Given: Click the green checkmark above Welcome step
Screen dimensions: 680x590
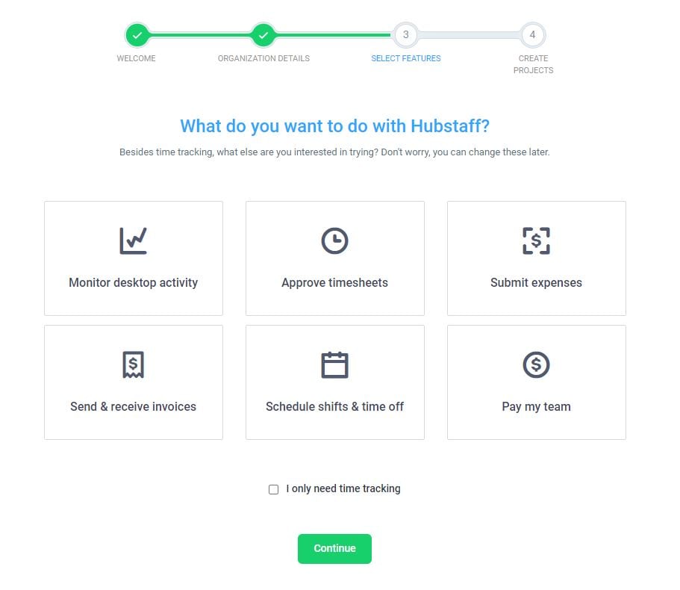Looking at the screenshot, I should tap(137, 35).
